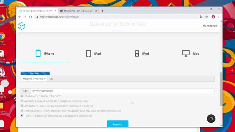
Task: Uncheck Полный сброс устройства до заводского состояния
Action: pos(22,115)
